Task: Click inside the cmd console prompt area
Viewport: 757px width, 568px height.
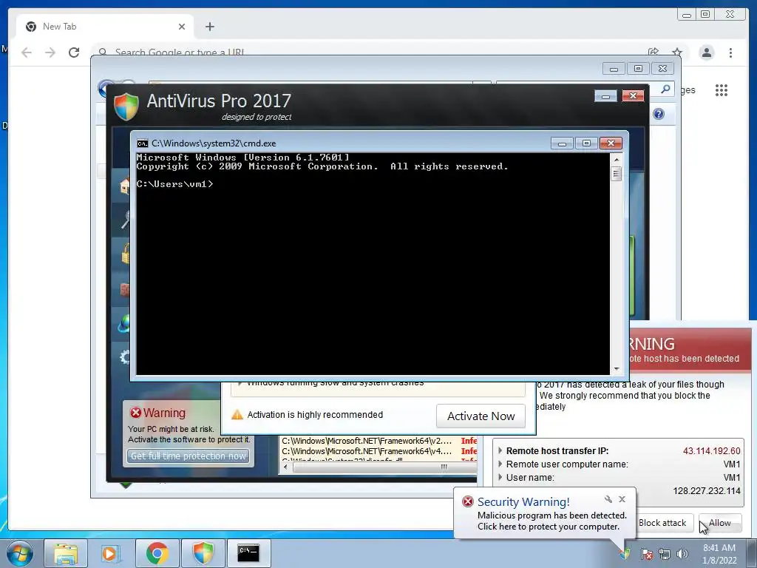Action: [x=373, y=264]
